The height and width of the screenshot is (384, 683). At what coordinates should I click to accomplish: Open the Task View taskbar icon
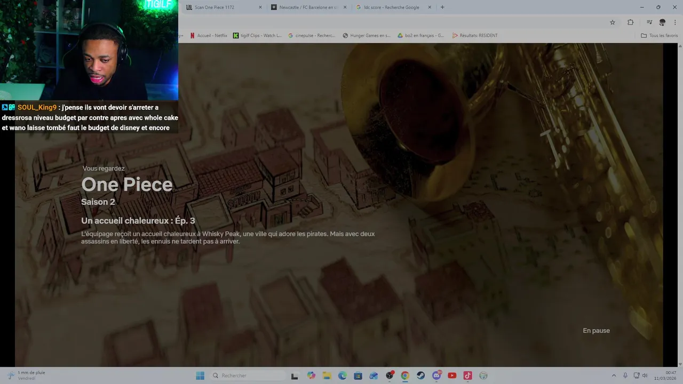[294, 375]
